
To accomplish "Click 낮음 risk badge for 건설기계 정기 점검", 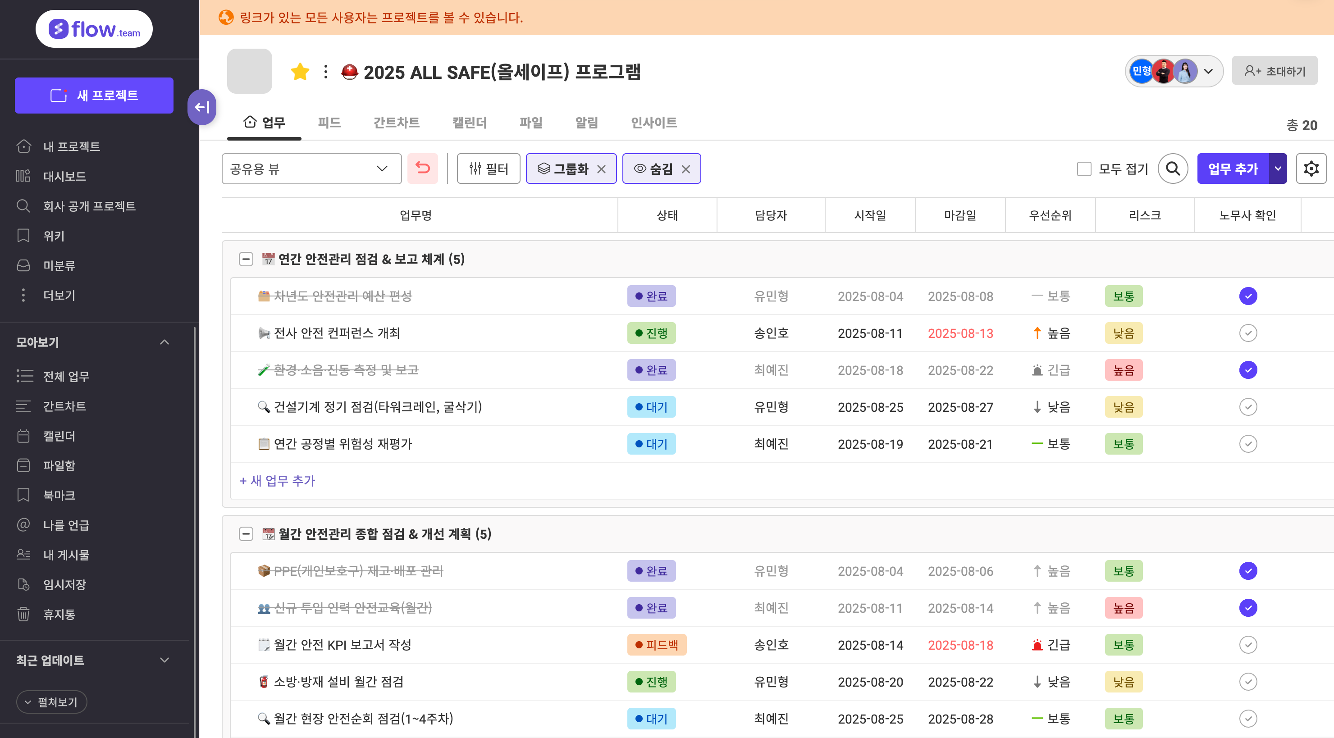I will click(x=1123, y=407).
